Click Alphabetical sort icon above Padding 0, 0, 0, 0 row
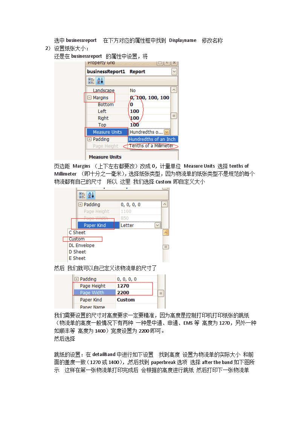 pyautogui.click(x=91, y=195)
